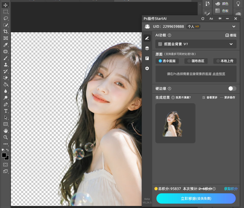
Task: Toggle the 硬边缘 switch on
Action: (x=232, y=88)
